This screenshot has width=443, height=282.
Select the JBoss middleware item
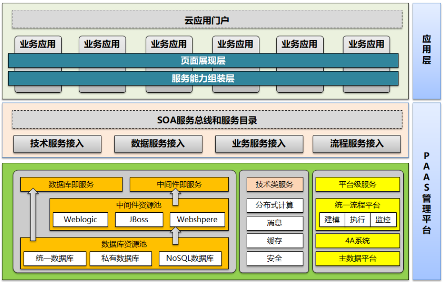point(139,219)
